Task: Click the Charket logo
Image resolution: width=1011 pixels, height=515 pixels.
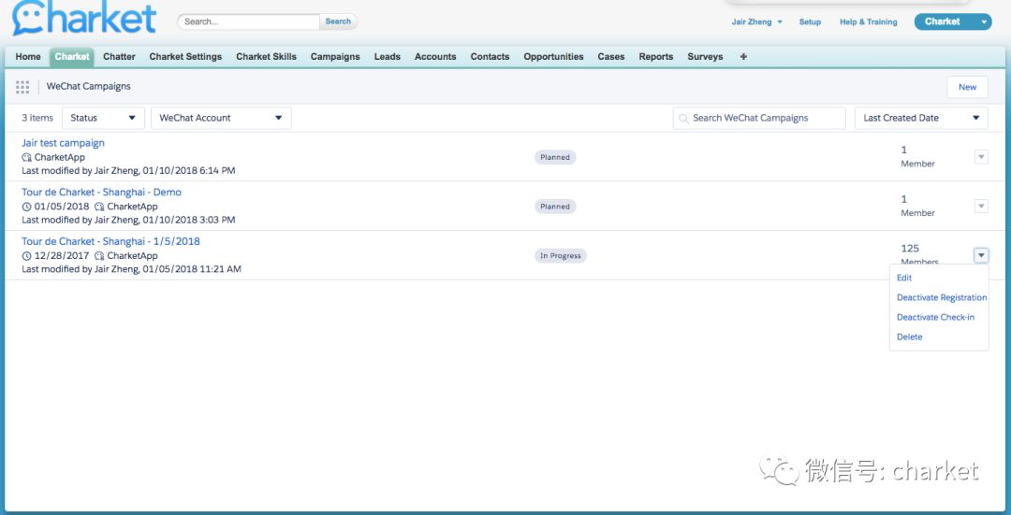Action: [84, 19]
